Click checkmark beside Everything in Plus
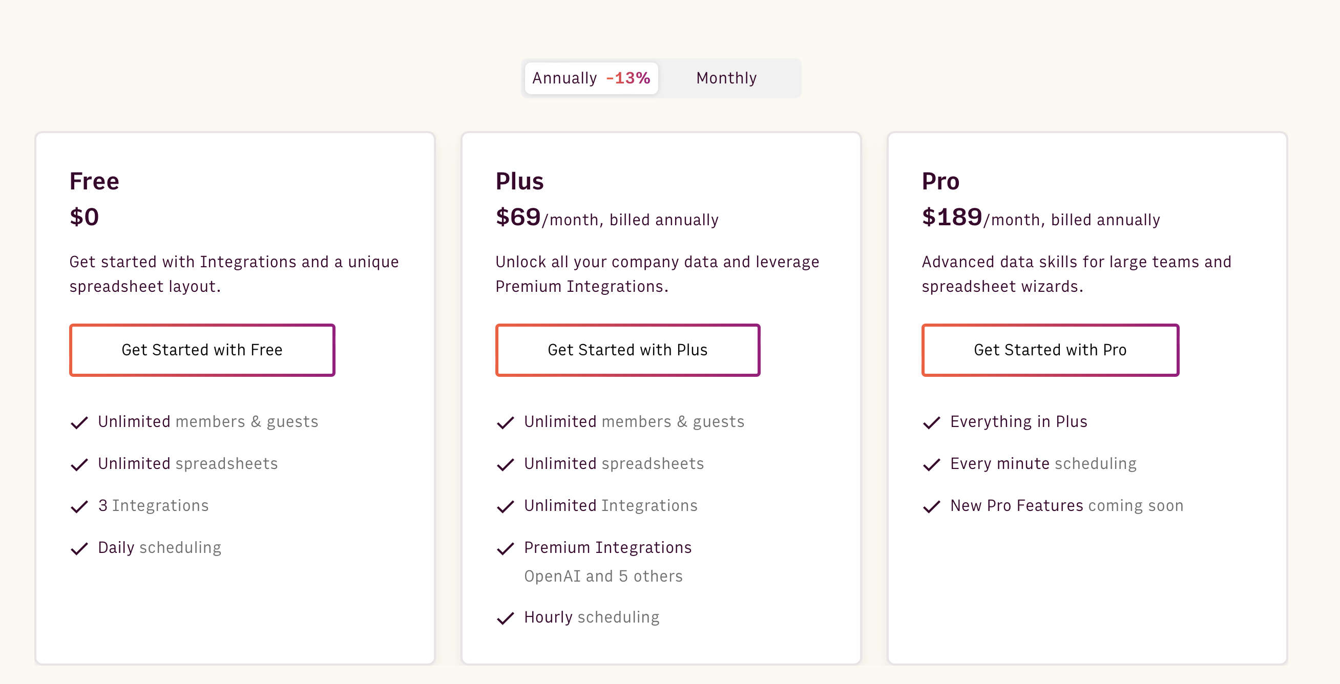The image size is (1340, 684). pyautogui.click(x=931, y=422)
